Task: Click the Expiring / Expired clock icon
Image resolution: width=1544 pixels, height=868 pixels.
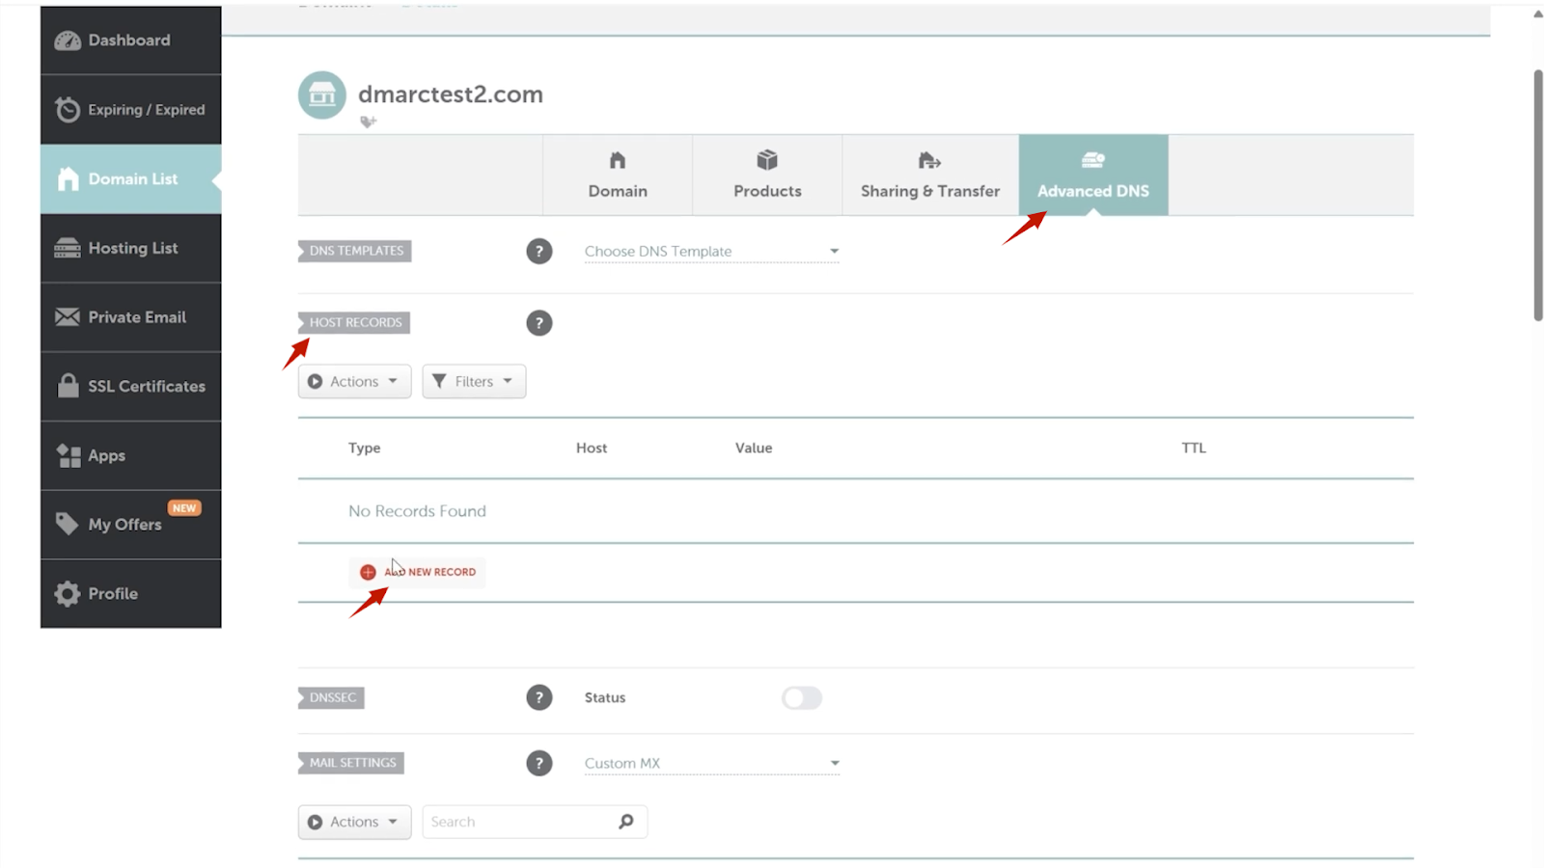Action: click(68, 110)
